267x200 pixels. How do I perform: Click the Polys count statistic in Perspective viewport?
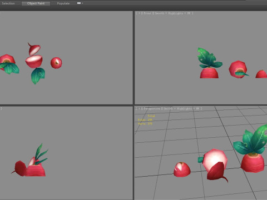(x=145, y=120)
